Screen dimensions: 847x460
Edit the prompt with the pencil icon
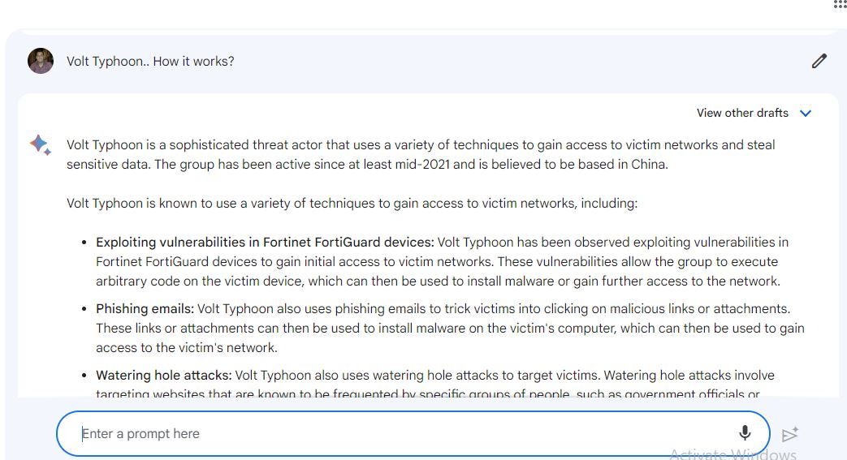(819, 61)
